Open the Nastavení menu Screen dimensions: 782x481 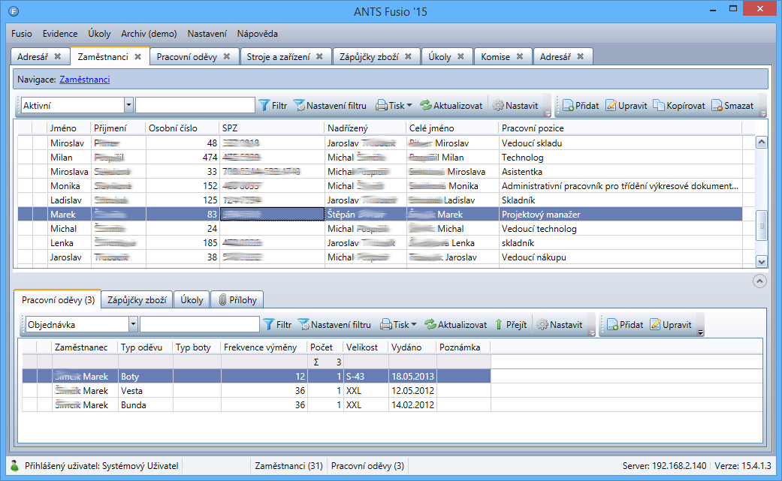207,34
